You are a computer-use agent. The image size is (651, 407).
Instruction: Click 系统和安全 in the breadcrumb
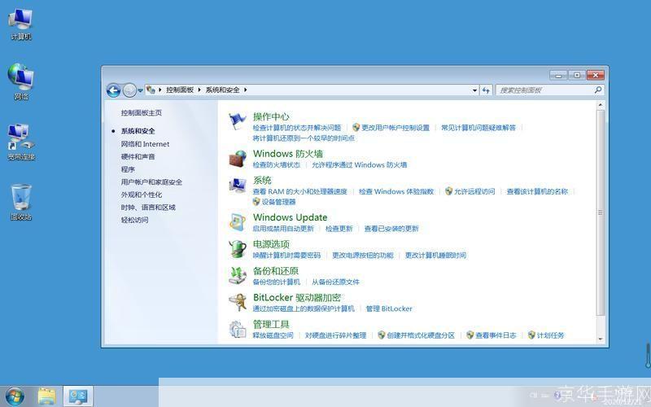[222, 90]
